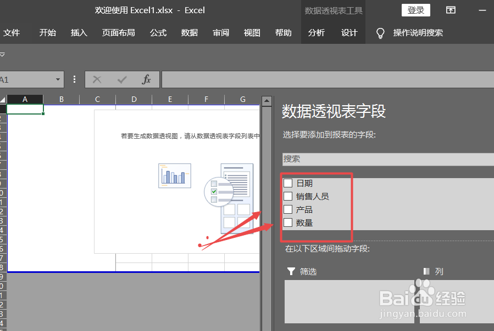
Task: Click the columns icon beside 列
Action: coord(428,271)
